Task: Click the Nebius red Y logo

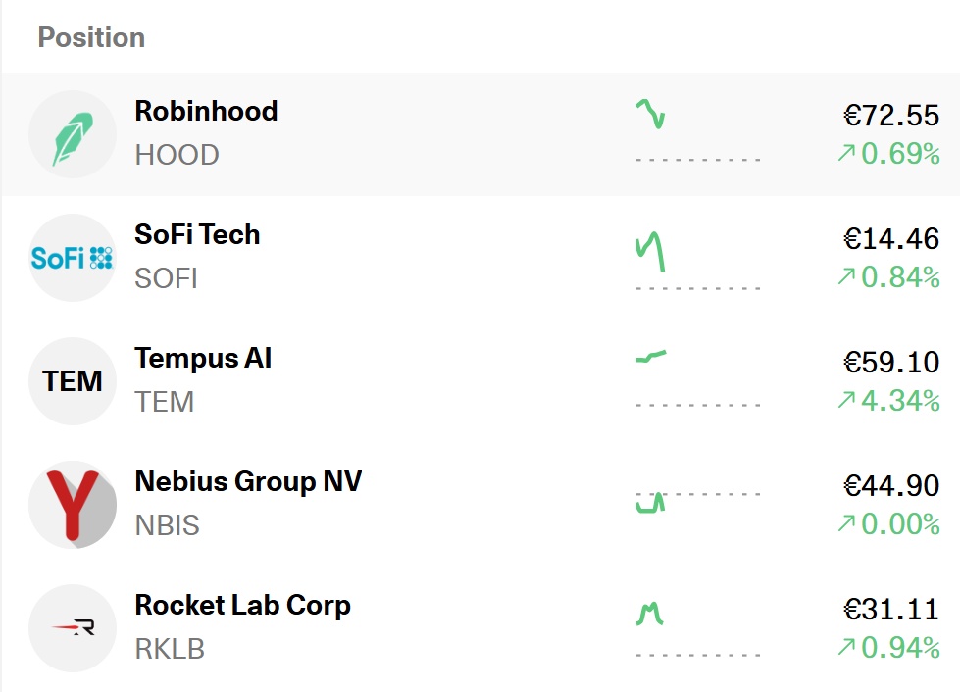Action: (x=73, y=505)
